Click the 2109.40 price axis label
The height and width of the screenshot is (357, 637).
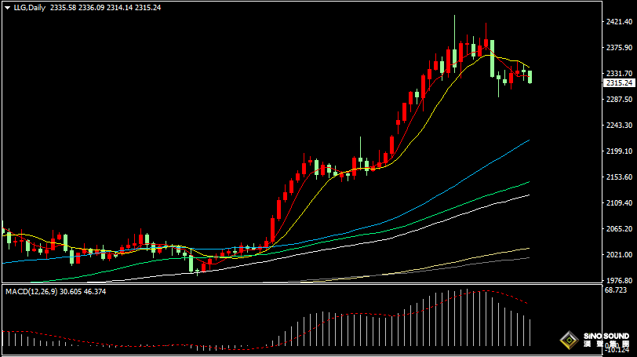619,203
